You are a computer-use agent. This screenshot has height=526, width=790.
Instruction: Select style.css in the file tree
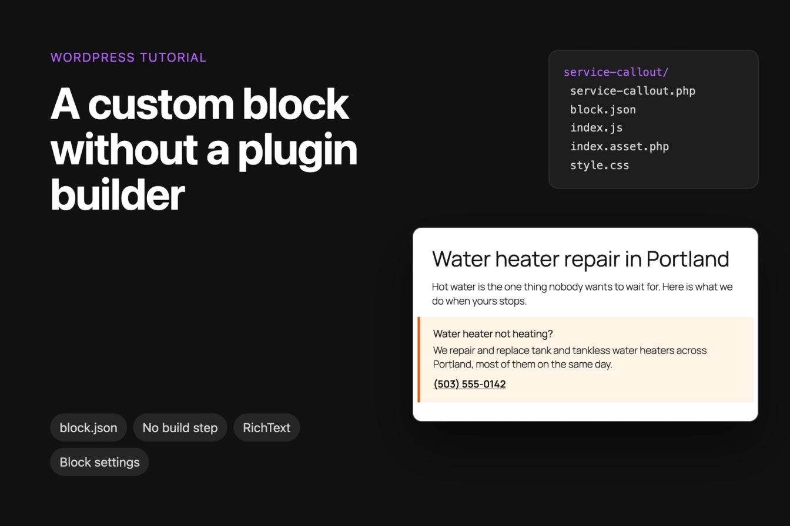pos(599,166)
